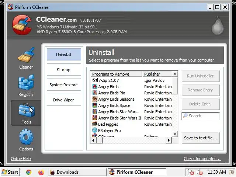Screen dimensions: 236x177
Task: Switch to the Startup tab
Action: click(64, 70)
